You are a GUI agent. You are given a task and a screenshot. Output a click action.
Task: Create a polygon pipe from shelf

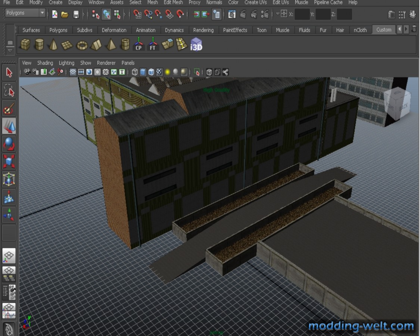(125, 44)
